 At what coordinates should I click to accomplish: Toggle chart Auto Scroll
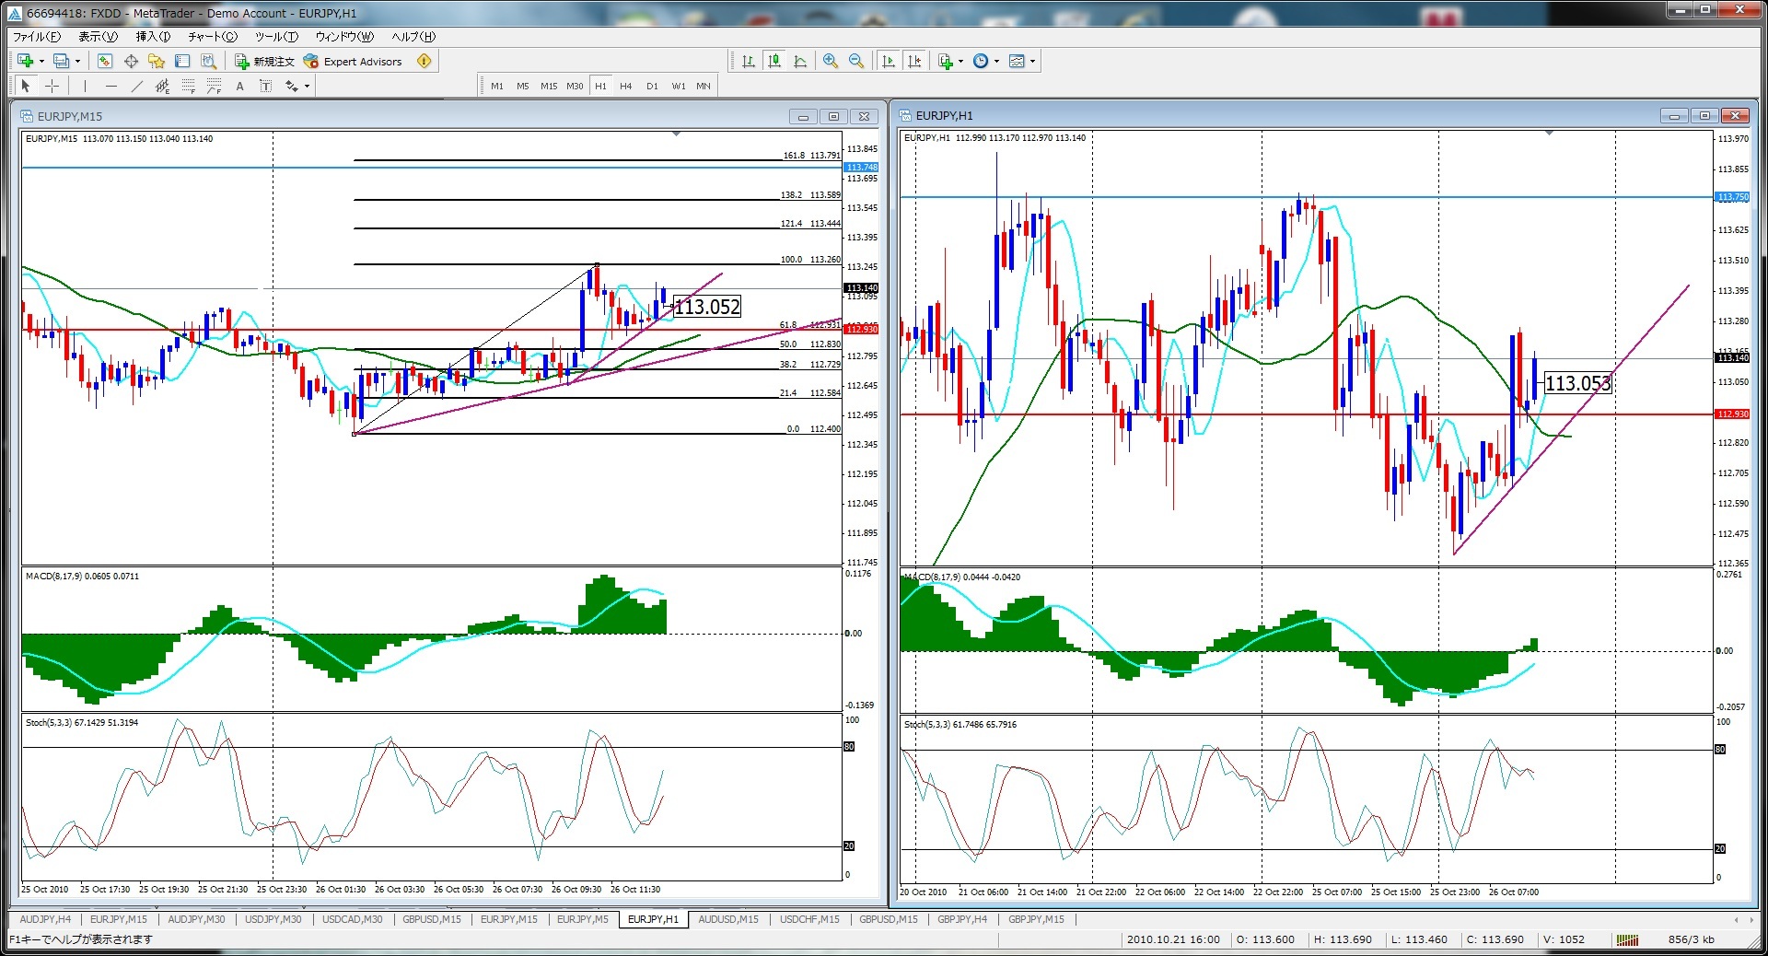click(x=889, y=61)
